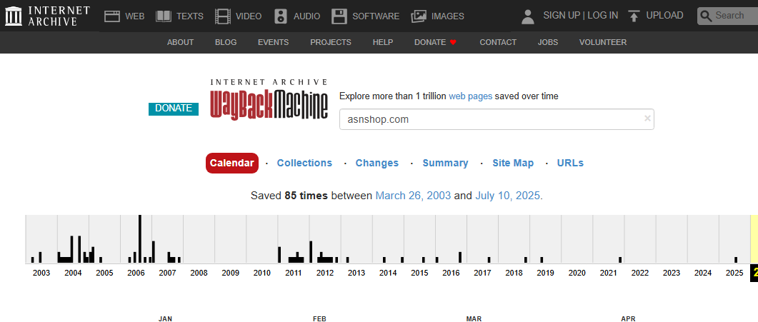Open the Contact menu item
758x322 pixels.
tap(498, 43)
